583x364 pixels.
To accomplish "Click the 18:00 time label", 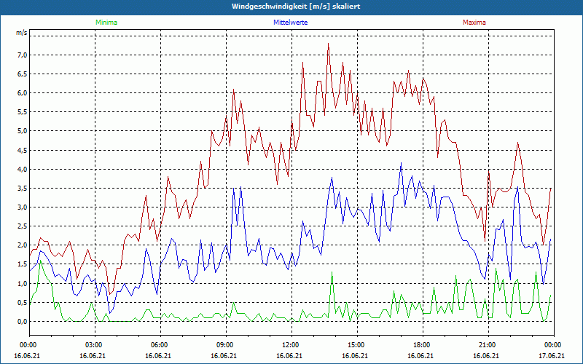I will [x=423, y=345].
